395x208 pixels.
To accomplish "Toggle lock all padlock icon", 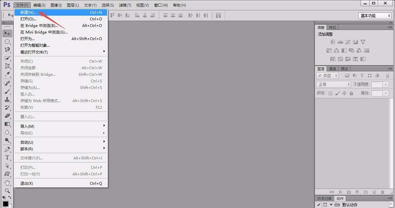I will (x=352, y=93).
